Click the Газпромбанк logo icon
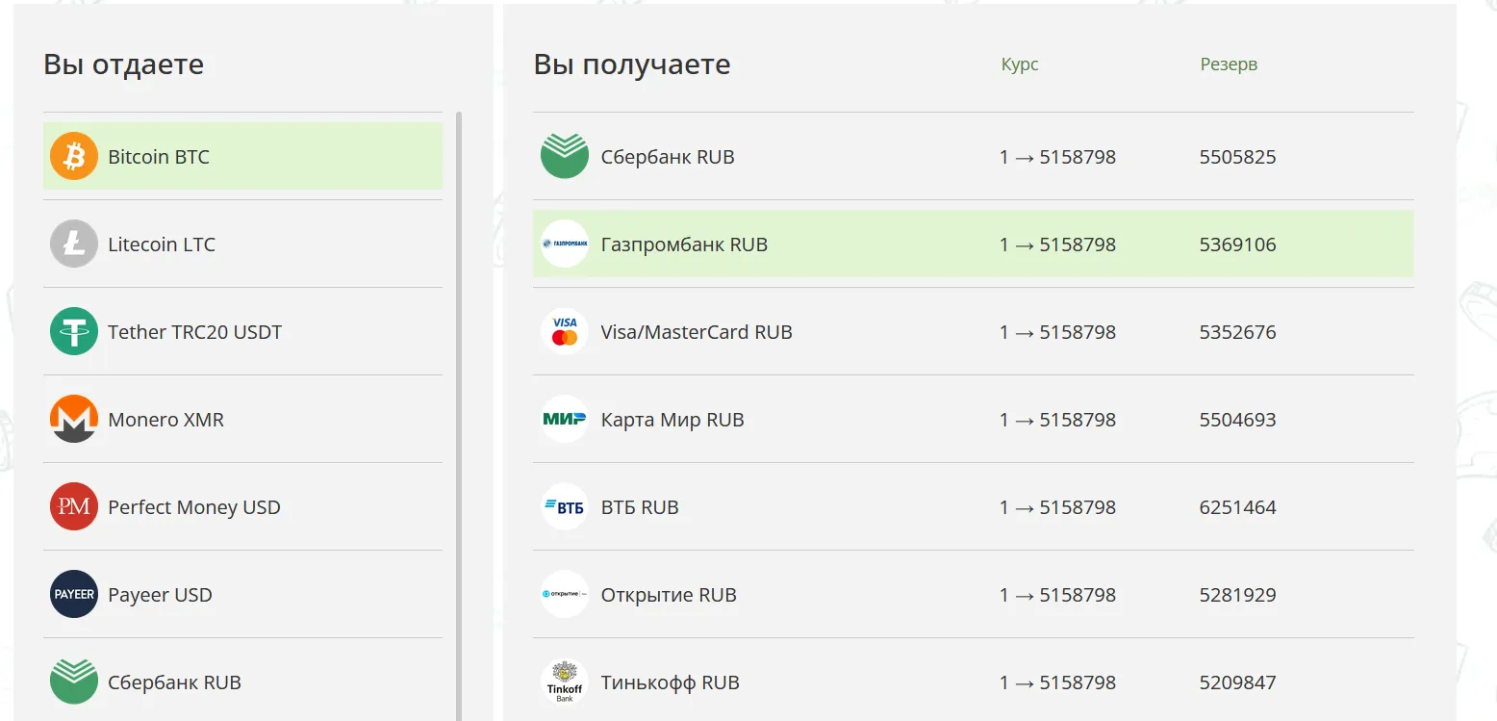The width and height of the screenshot is (1497, 721). click(565, 244)
